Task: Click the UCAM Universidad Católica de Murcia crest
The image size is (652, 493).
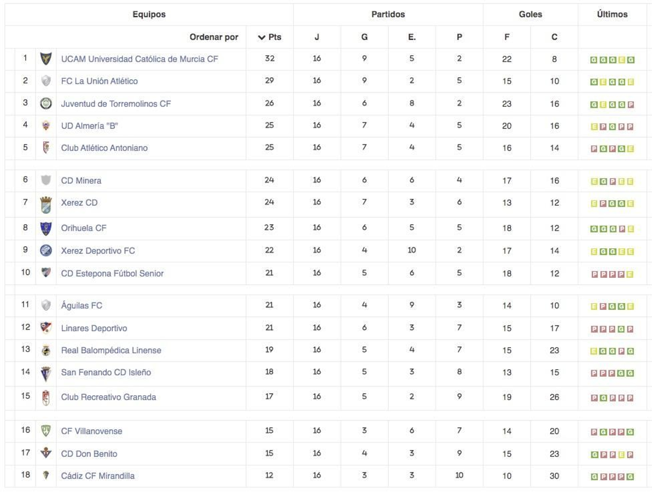Action: point(46,59)
